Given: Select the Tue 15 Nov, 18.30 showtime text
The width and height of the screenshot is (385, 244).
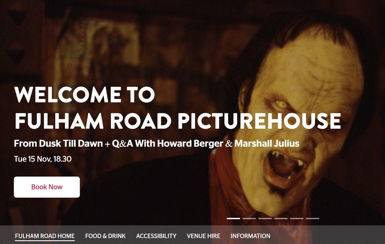Looking at the screenshot, I should coord(43,159).
